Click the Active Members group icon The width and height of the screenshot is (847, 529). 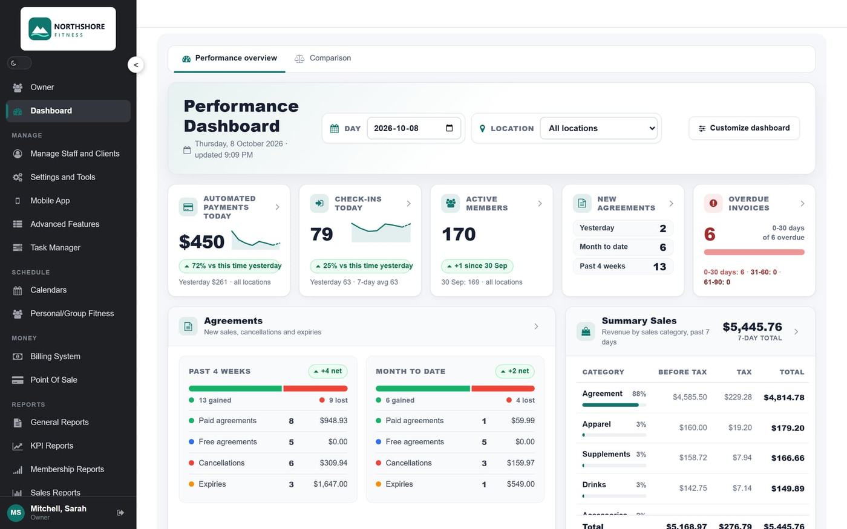coord(451,204)
